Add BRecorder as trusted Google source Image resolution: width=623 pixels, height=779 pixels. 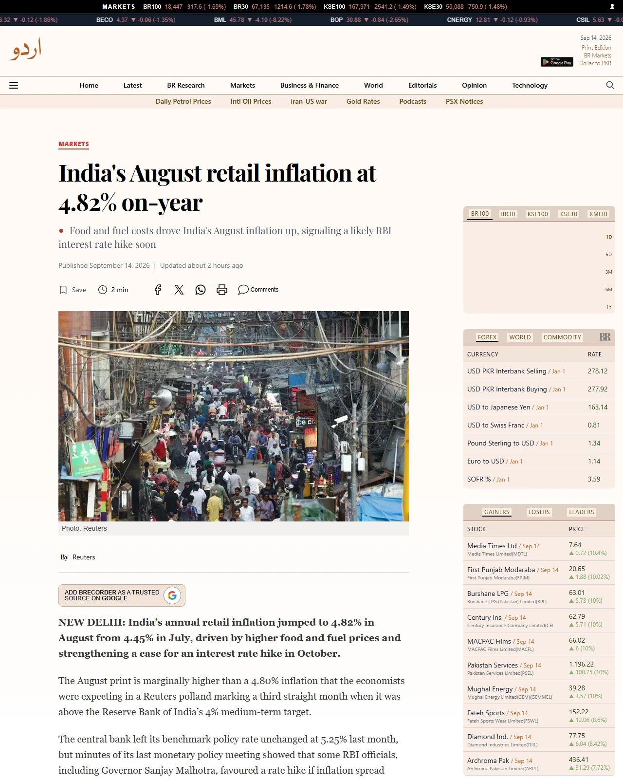click(122, 595)
